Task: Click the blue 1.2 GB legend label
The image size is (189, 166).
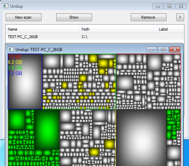Action: pos(15,73)
